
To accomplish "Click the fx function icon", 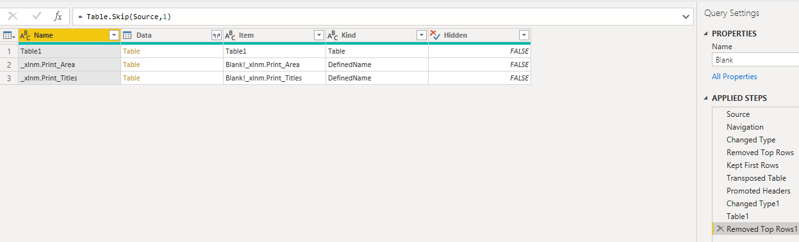I will tap(58, 17).
